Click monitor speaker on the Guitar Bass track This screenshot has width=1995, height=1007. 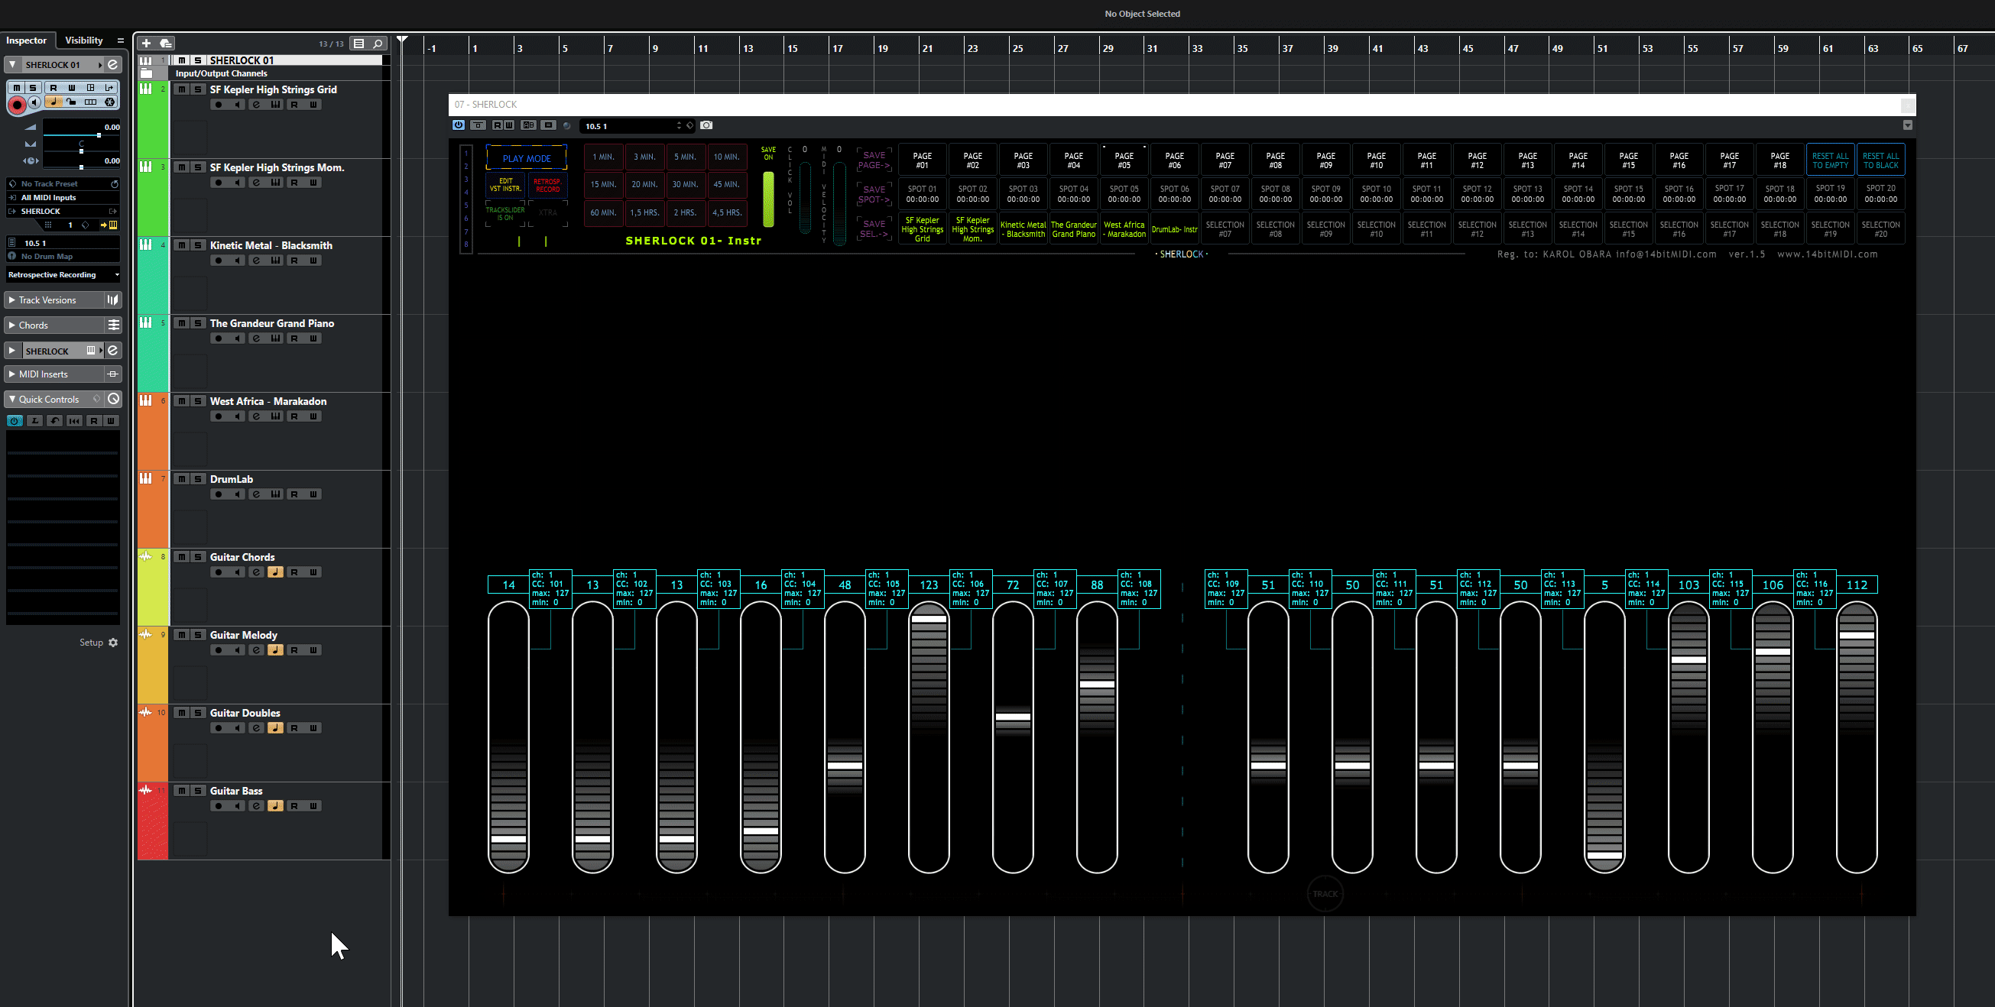[237, 807]
